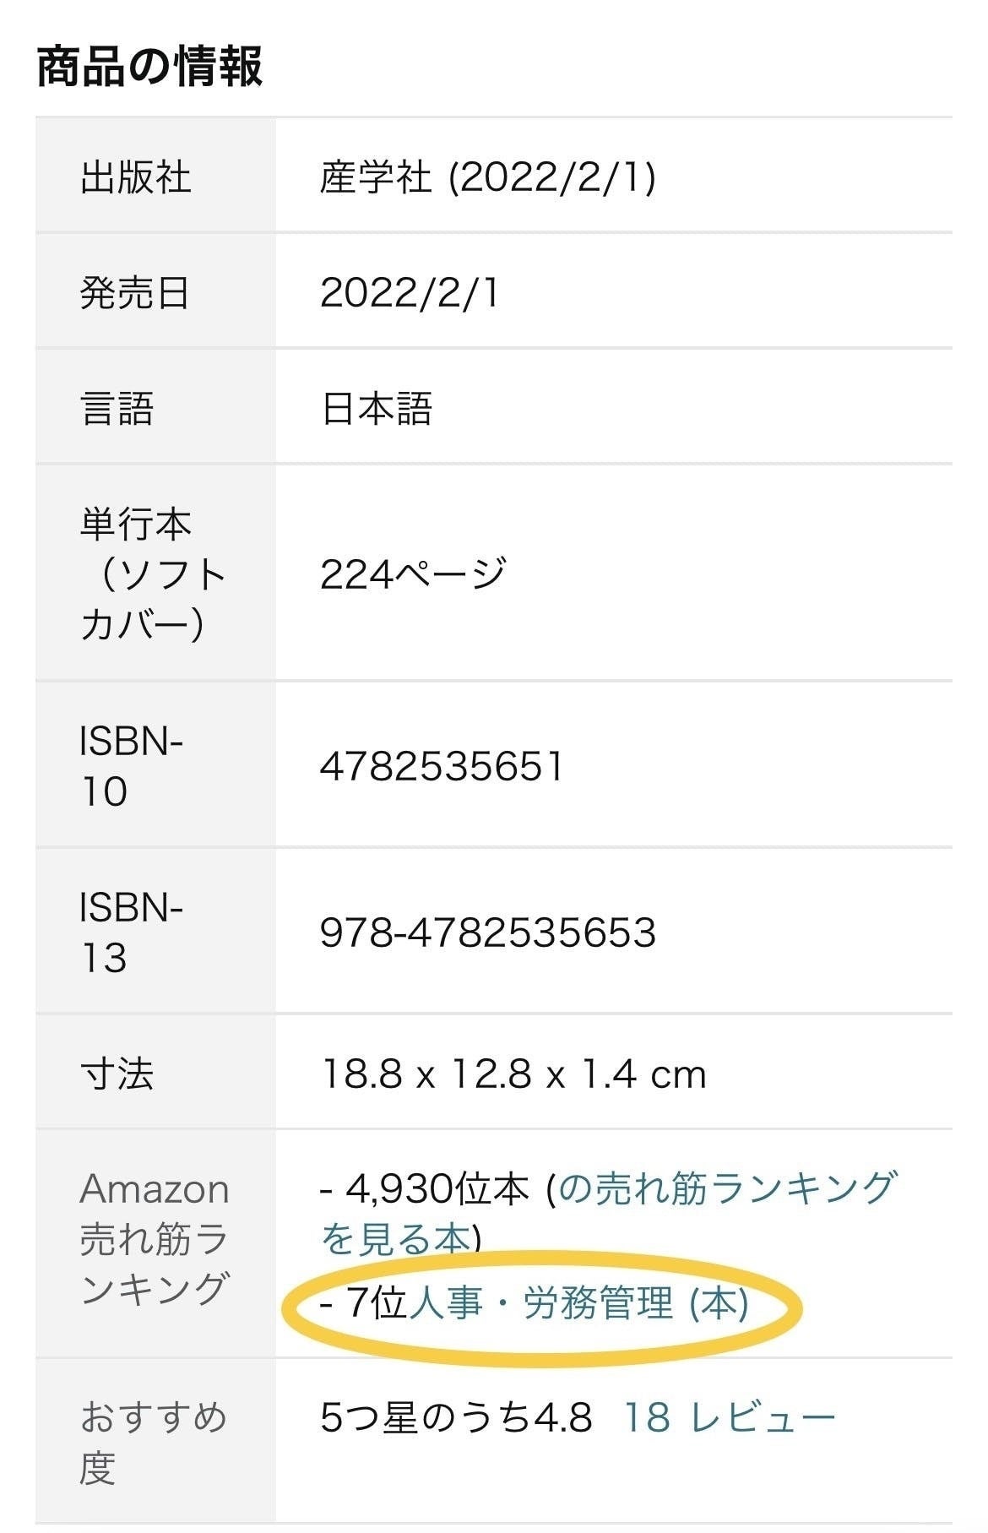
Task: Click the Amazon 売れ筋ランキング row label
Action: tap(155, 1239)
